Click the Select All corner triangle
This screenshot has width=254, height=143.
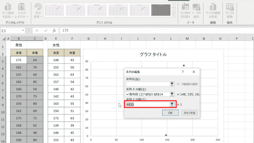[4, 39]
